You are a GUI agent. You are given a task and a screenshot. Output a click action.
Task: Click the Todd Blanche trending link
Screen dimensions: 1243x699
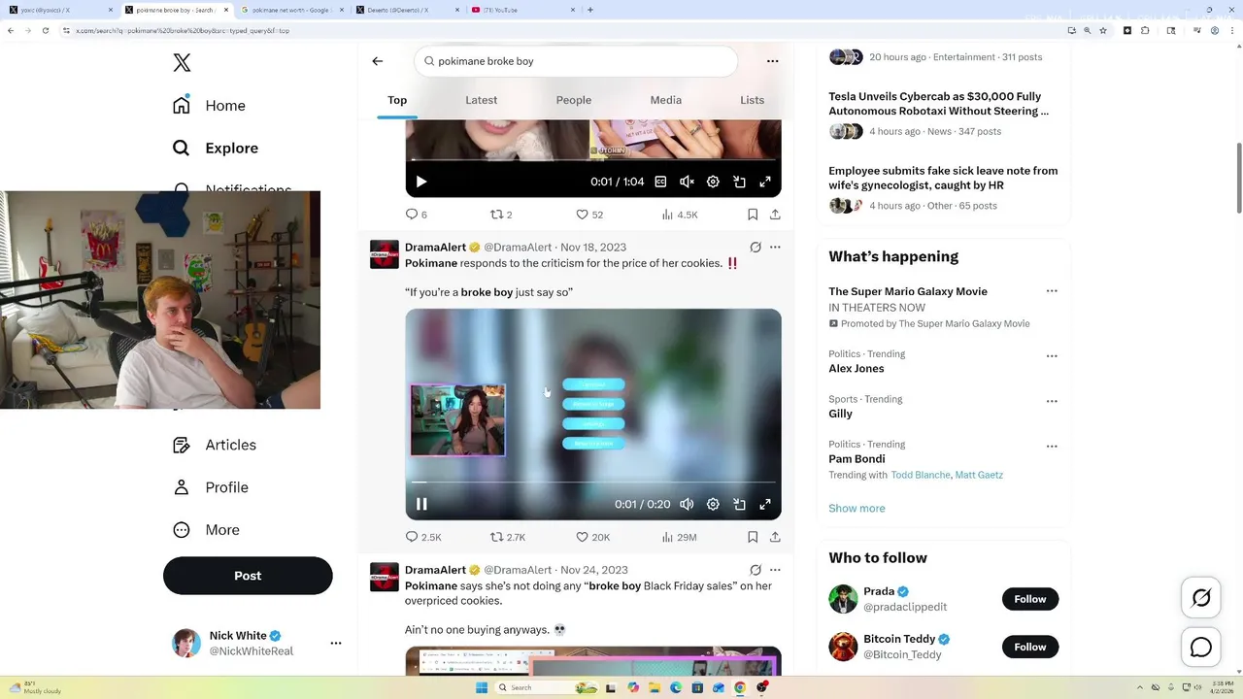tap(921, 475)
